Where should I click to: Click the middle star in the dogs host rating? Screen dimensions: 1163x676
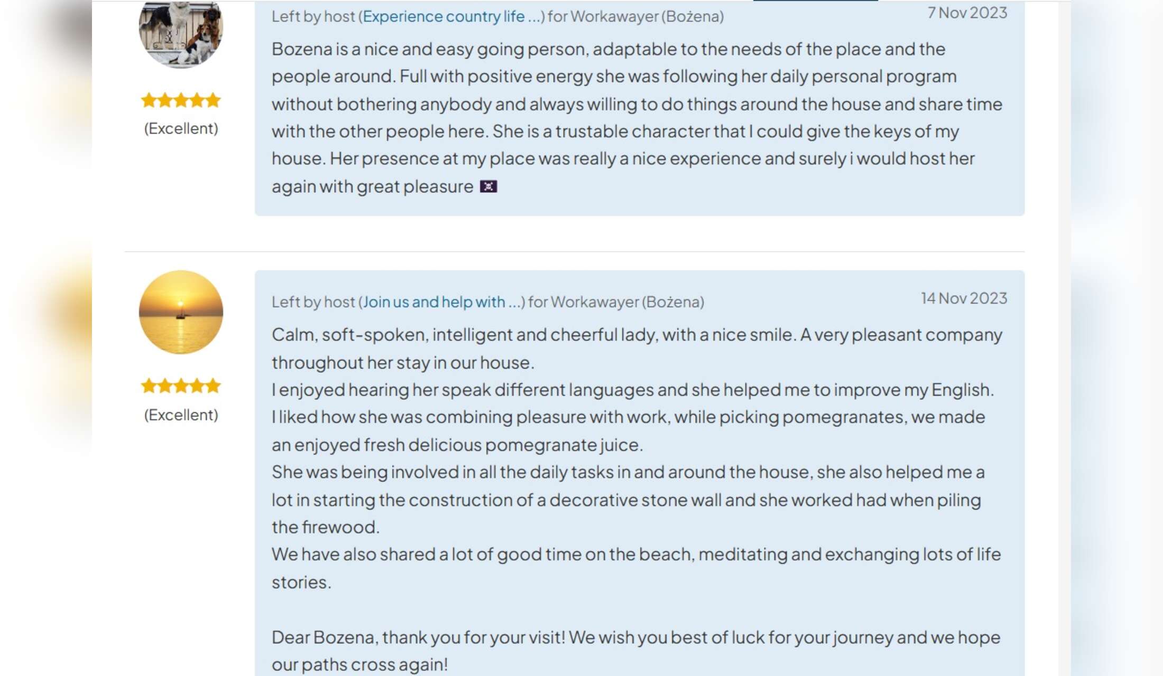181,100
